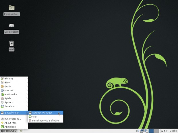Click the Einstellungen submenu arrow

[27, 112]
